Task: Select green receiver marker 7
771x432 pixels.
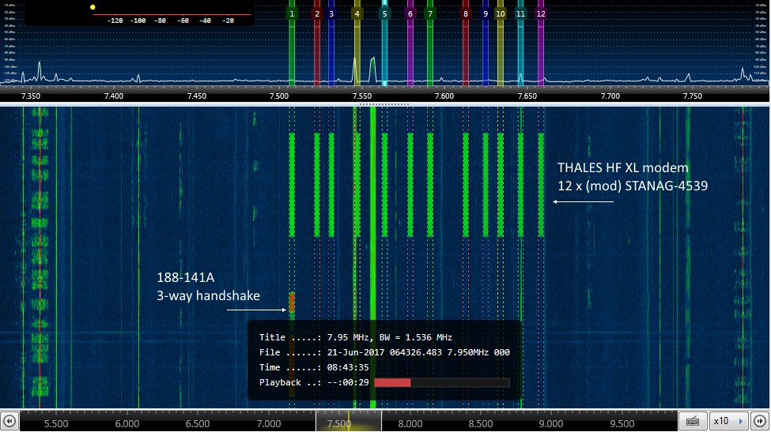Action: (430, 13)
